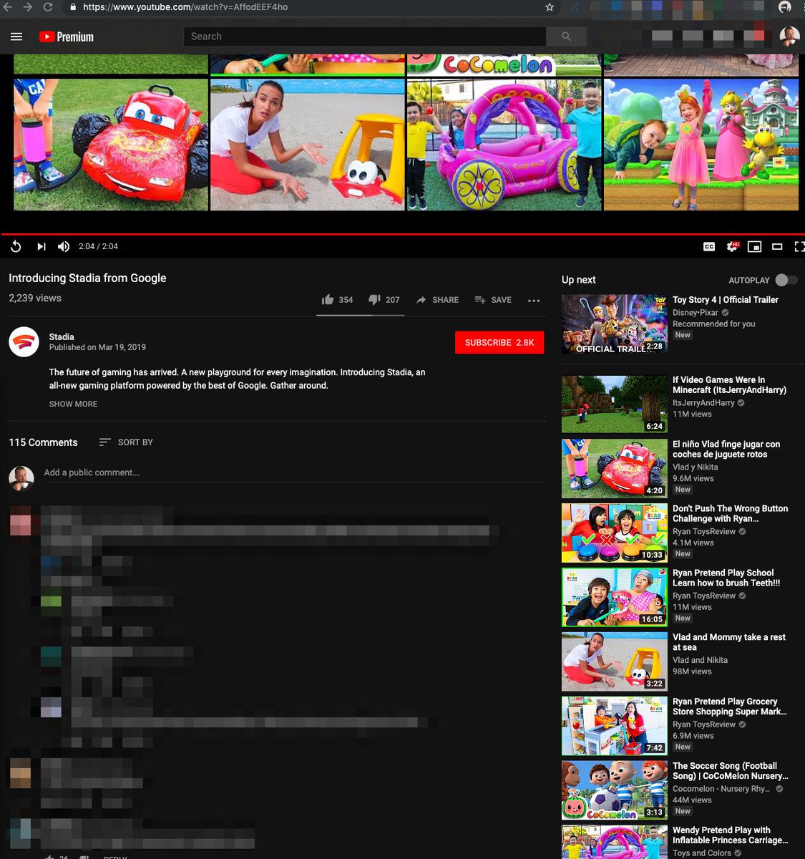Open Ryan Pretend Play School video title
The width and height of the screenshot is (805, 859).
point(726,578)
